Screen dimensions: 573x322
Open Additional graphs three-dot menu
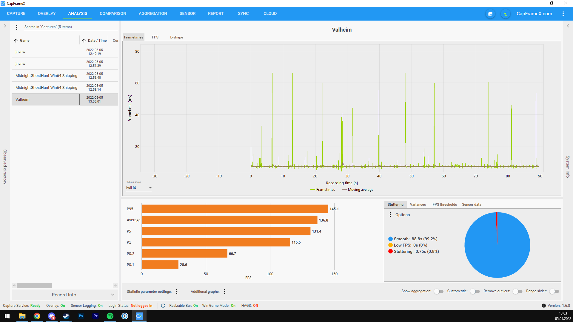pos(224,292)
